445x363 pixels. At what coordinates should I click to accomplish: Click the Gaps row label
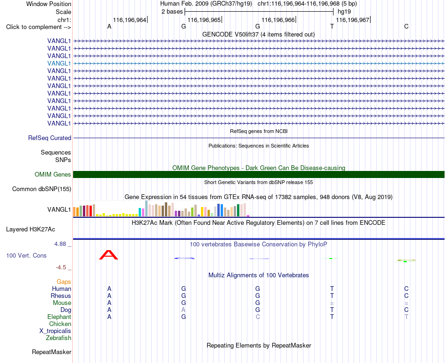64,282
